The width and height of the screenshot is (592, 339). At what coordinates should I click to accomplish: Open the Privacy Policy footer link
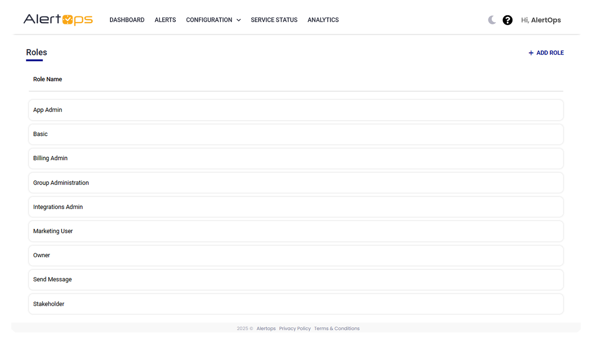(x=295, y=328)
